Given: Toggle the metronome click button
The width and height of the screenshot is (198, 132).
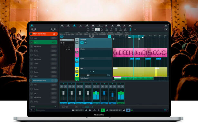Looking at the screenshot, I should coord(128,110).
